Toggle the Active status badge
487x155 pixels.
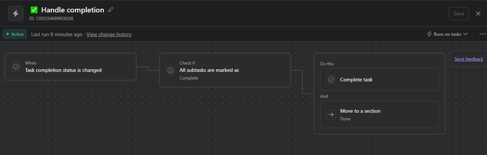15,34
